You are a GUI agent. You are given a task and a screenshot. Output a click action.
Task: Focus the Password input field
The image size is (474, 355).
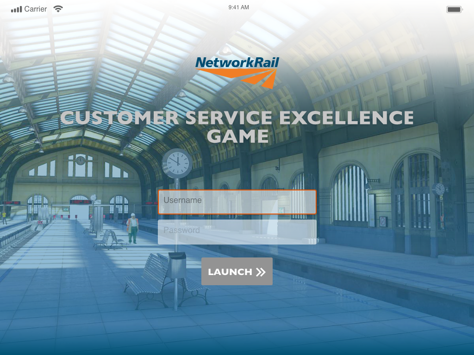tap(237, 232)
